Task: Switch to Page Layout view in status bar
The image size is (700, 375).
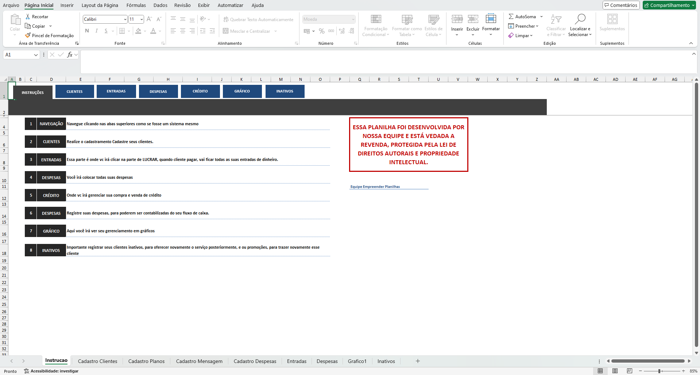Action: (615, 371)
